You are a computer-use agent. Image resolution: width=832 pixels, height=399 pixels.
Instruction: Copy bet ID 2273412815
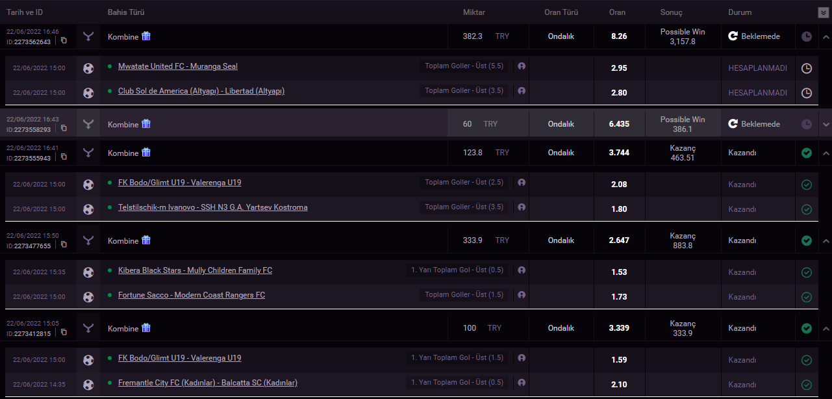(x=64, y=333)
